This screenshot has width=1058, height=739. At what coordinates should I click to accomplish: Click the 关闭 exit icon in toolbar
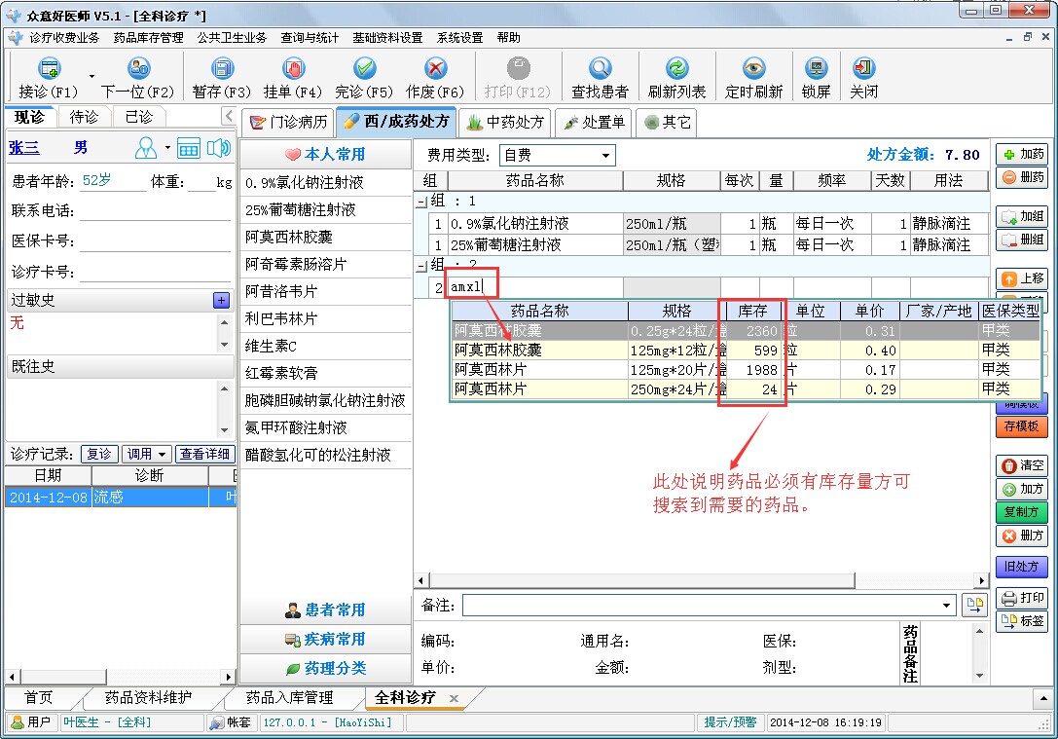click(863, 68)
